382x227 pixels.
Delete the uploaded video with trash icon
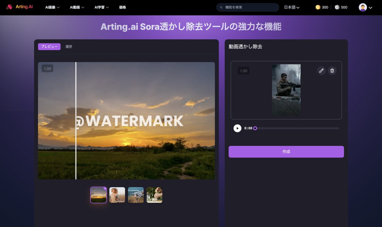(332, 71)
